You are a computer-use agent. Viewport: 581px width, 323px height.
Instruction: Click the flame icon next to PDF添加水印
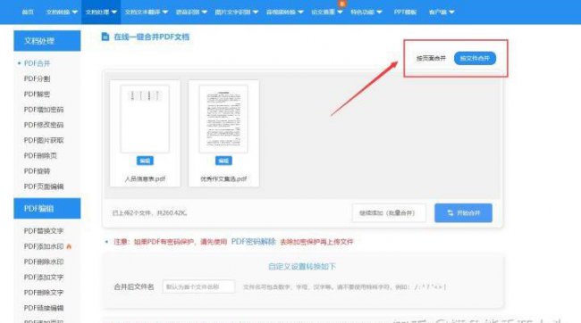[x=69, y=246]
